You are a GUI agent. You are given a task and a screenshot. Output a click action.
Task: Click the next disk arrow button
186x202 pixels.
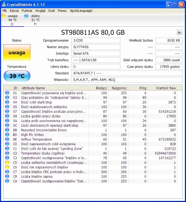(x=179, y=32)
